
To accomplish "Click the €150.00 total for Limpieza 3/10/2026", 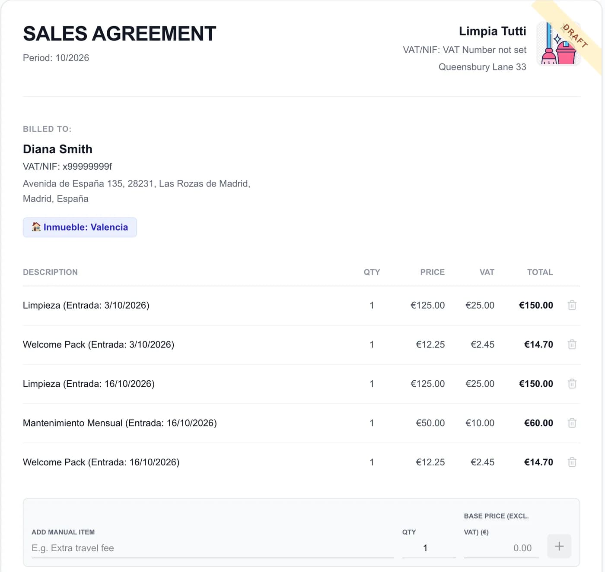I will 536,305.
